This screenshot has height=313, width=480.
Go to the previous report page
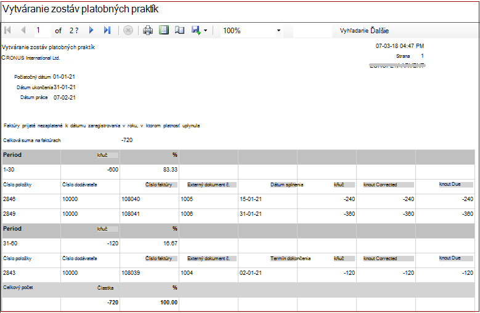pyautogui.click(x=23, y=30)
